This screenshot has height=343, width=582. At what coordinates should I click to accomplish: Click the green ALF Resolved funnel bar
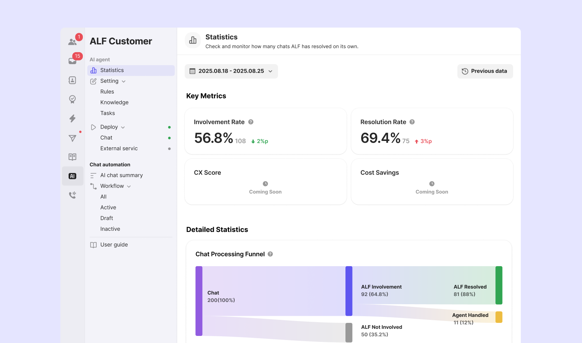499,285
